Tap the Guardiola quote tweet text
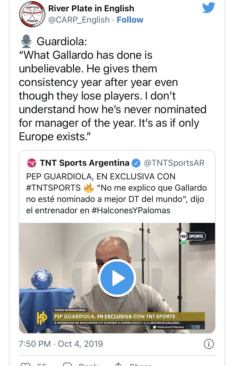234x366 pixels. (113, 89)
